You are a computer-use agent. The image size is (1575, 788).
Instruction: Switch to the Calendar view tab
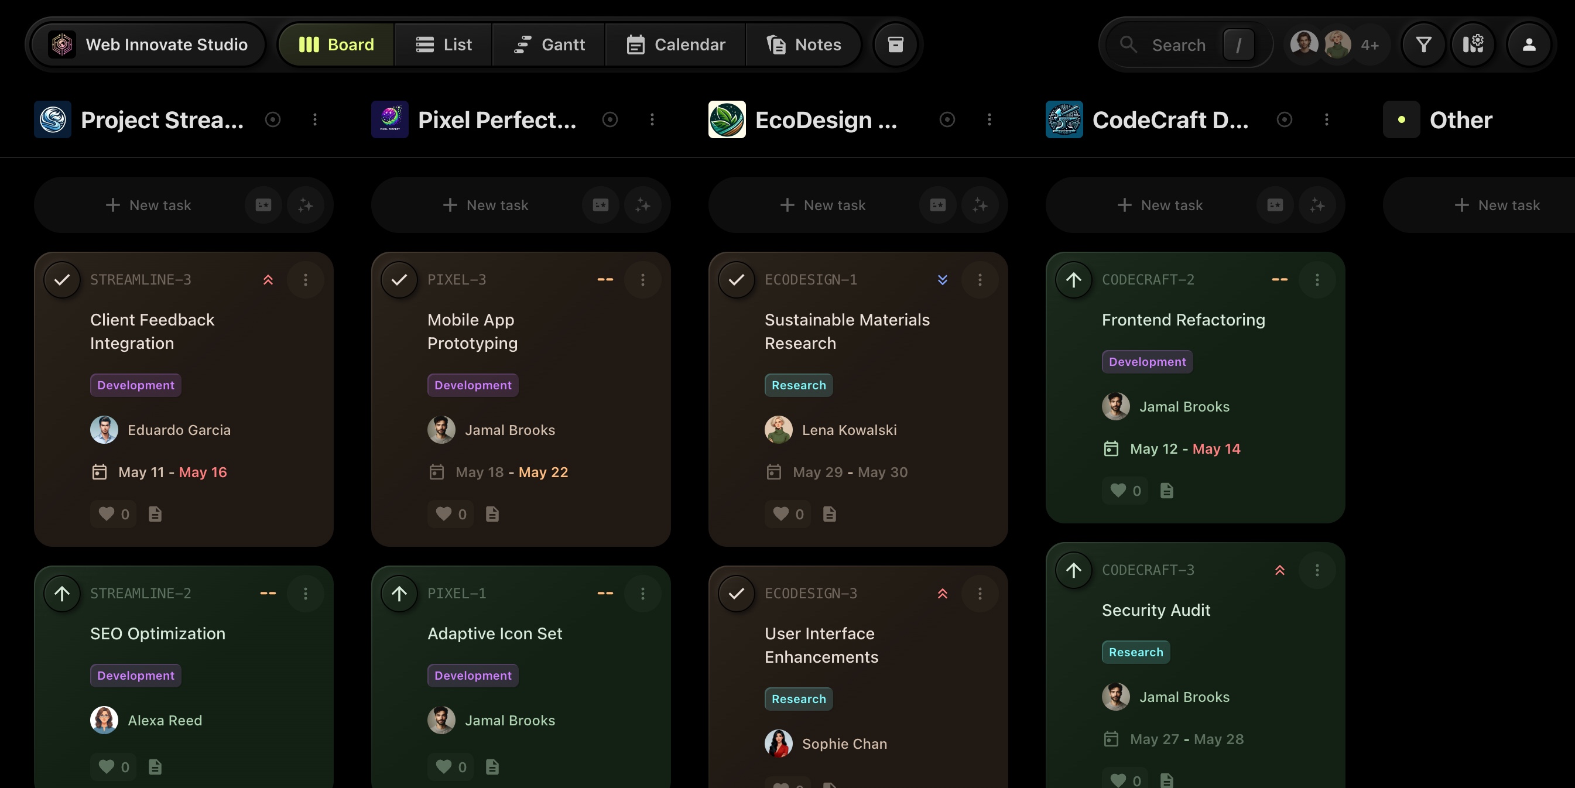pyautogui.click(x=676, y=44)
